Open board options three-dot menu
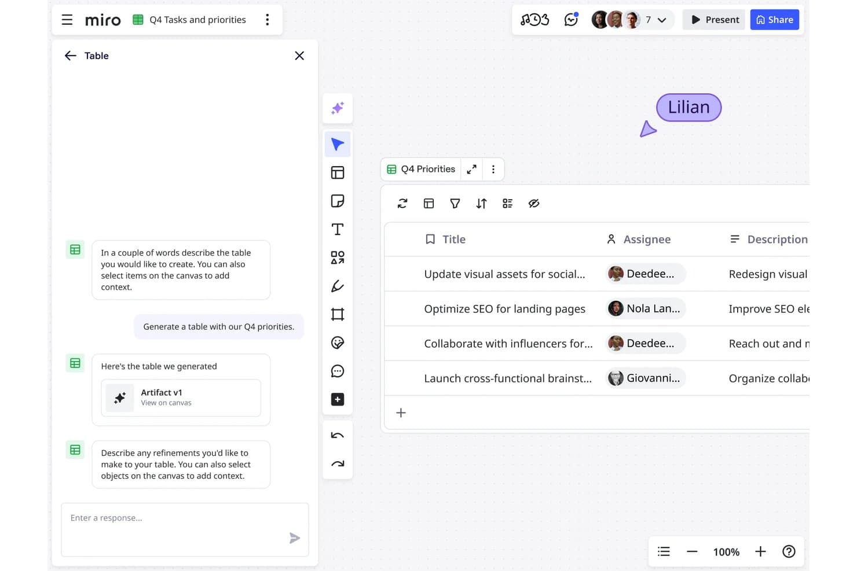Screen dimensions: 857x571 coord(267,20)
